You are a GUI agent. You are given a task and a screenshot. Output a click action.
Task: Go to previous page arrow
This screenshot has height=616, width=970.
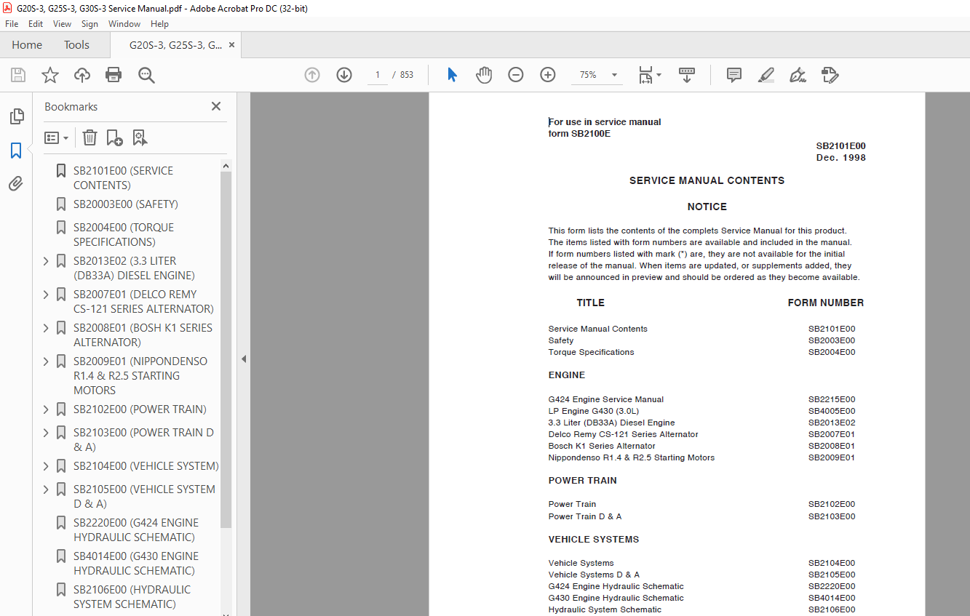tap(312, 75)
